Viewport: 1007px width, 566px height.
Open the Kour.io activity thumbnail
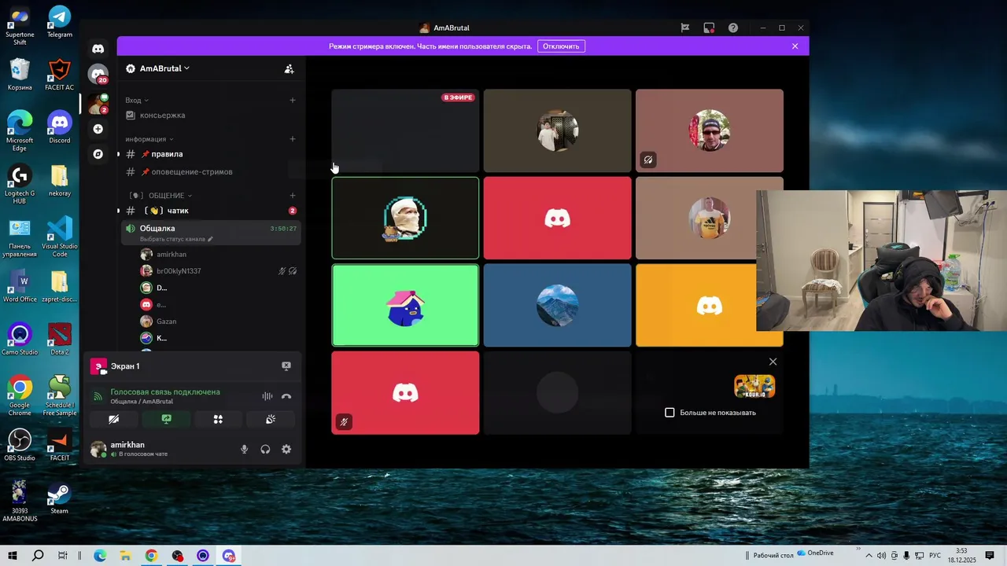pyautogui.click(x=754, y=386)
